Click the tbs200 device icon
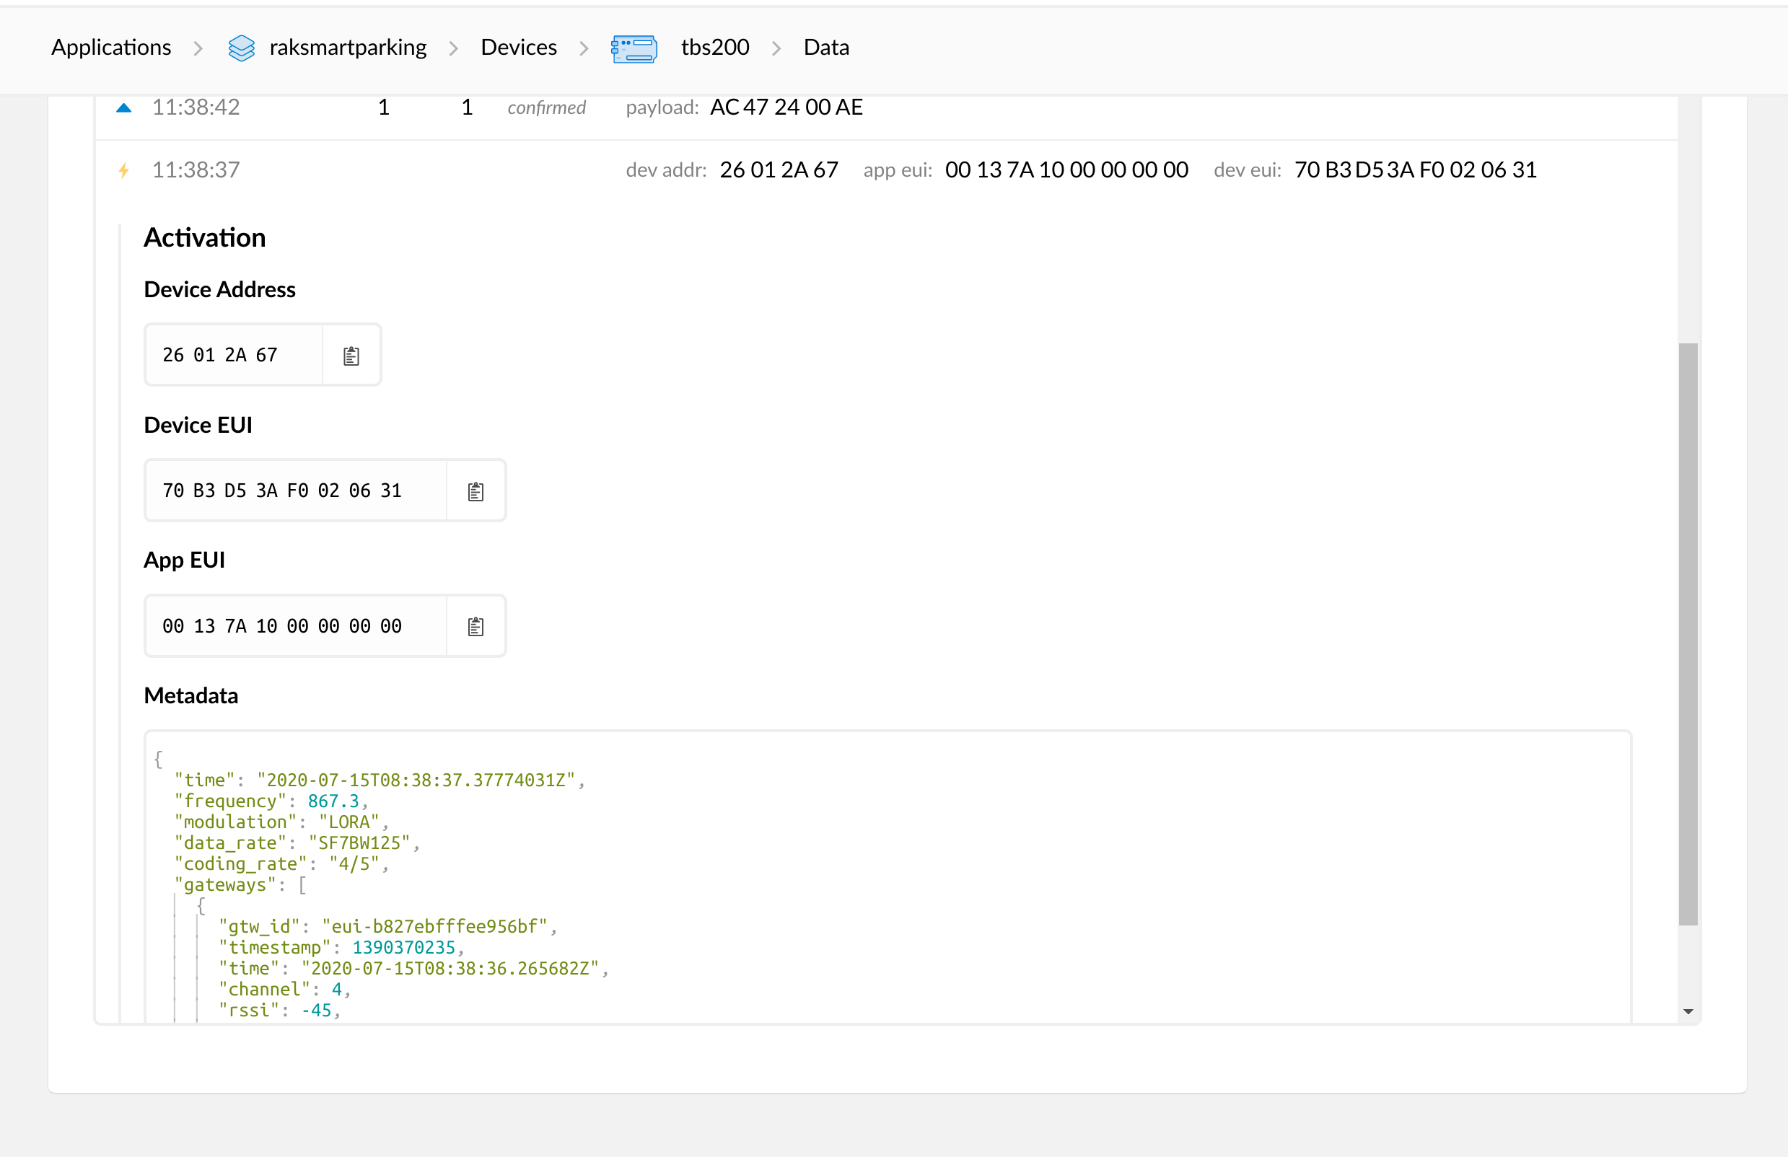 [634, 49]
